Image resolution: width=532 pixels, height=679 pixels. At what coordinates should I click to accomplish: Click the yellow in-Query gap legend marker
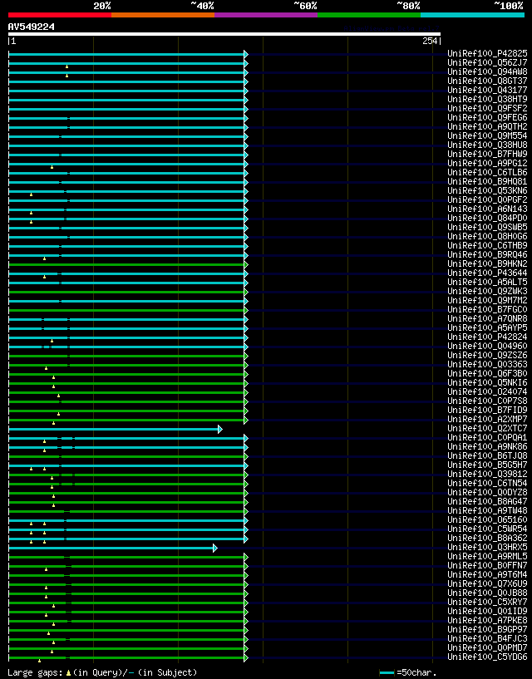(68, 673)
